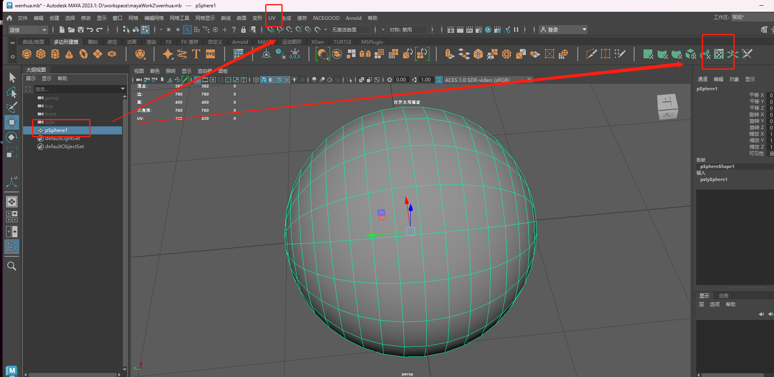Toggle snap to grids

click(271, 30)
